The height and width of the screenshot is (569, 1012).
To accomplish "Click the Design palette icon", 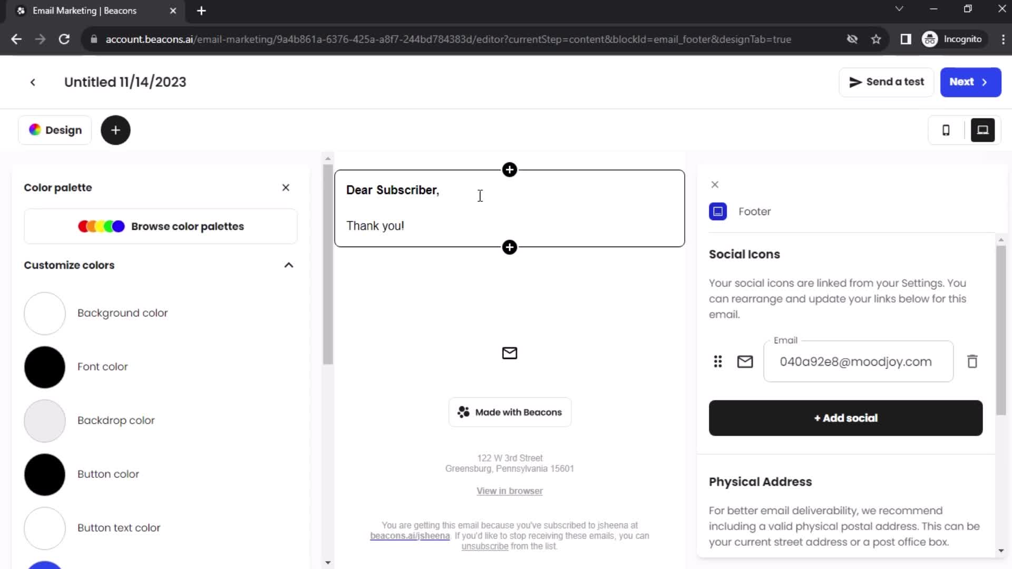I will point(35,130).
